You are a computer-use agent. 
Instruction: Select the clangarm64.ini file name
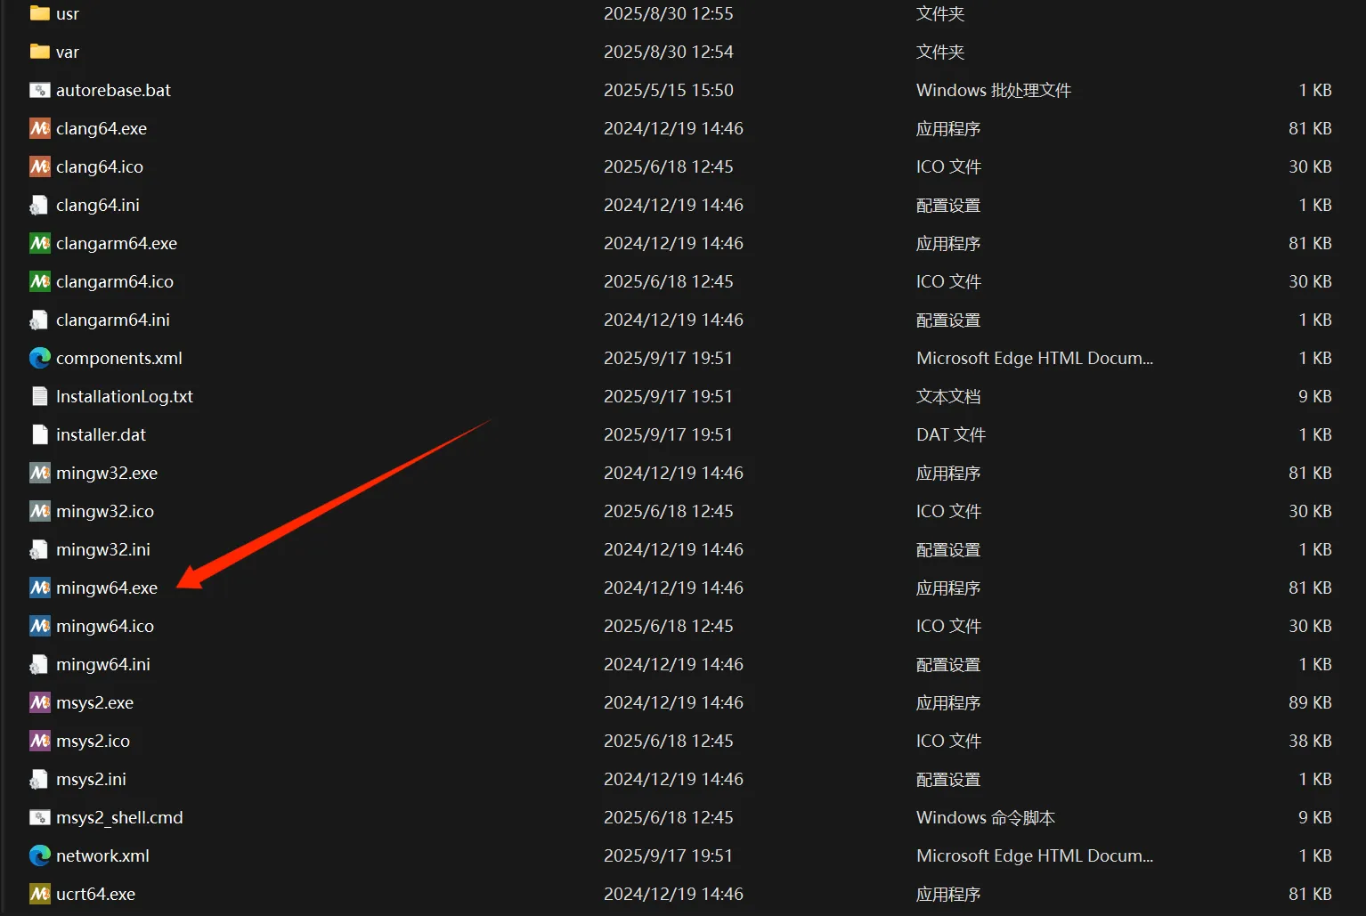coord(112,320)
